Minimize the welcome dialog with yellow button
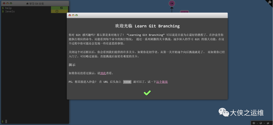 coord(73,15)
